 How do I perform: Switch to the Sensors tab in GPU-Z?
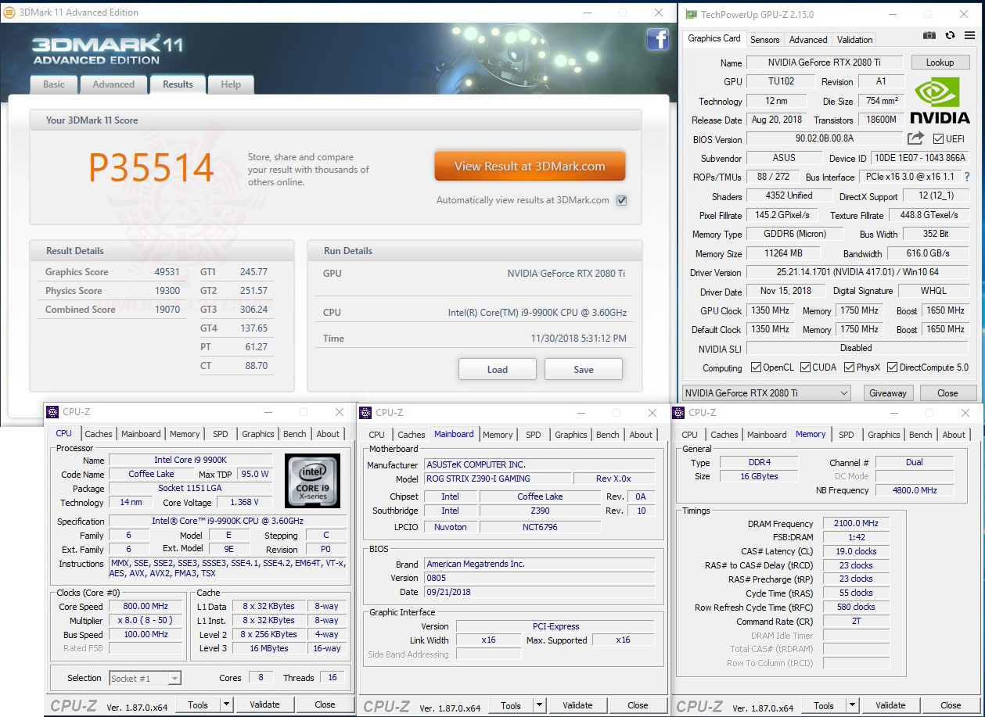pyautogui.click(x=764, y=39)
